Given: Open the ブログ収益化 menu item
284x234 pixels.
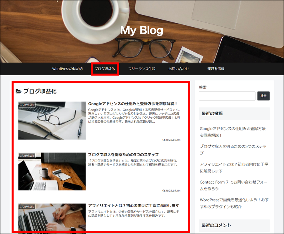Looking at the screenshot, I should pos(105,69).
